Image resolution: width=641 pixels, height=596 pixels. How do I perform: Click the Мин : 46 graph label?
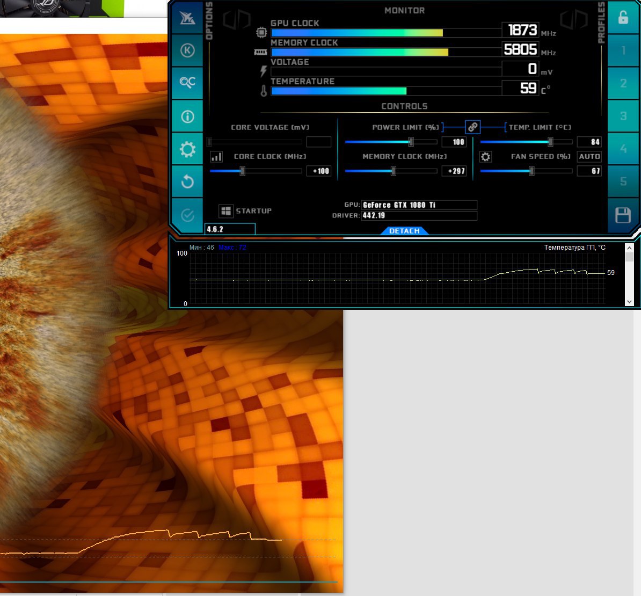click(201, 248)
